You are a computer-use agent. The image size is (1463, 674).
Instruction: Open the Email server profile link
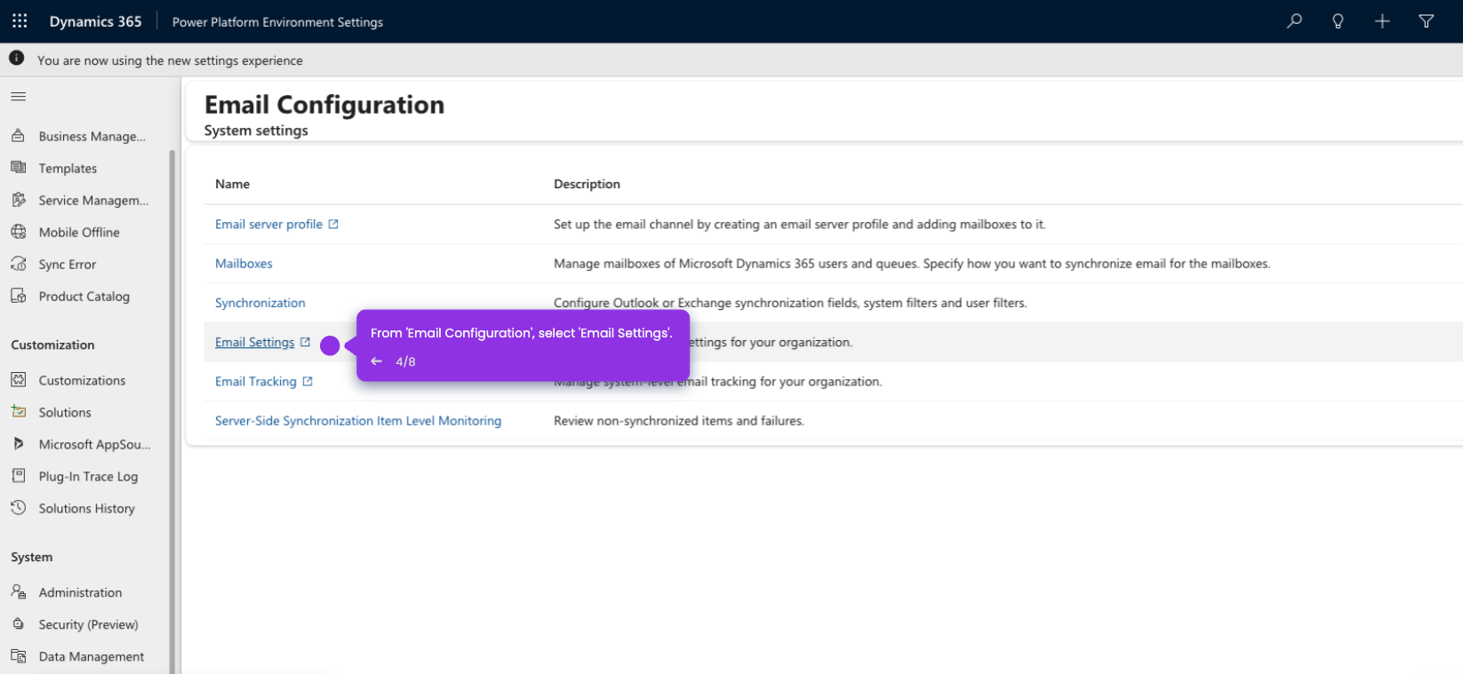(x=268, y=224)
